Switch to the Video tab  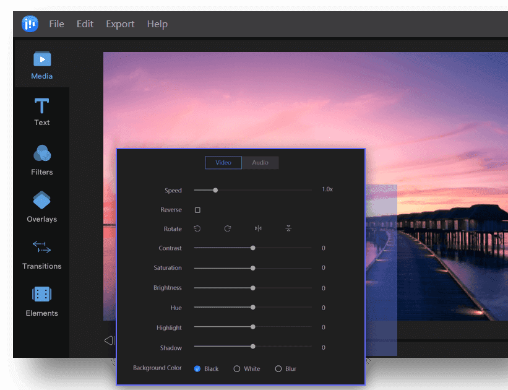click(223, 162)
